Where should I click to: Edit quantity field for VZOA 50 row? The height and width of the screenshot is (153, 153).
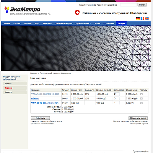117,94
